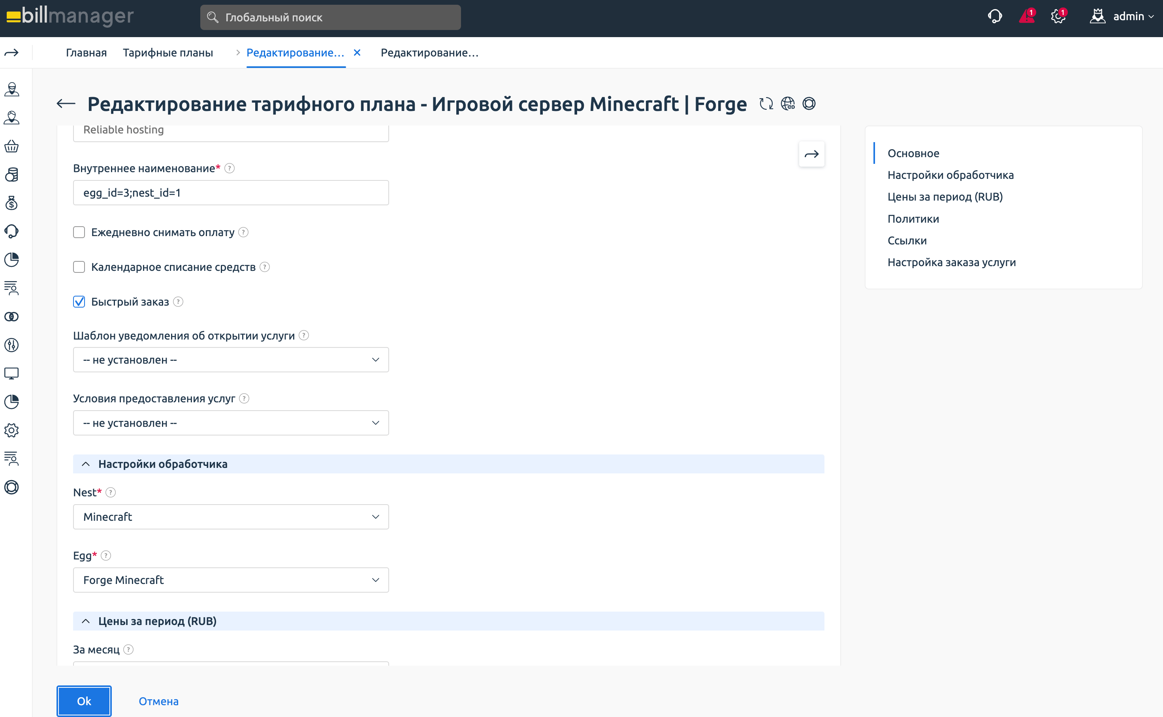
Task: Jump to Настройка заказа услуги in side nav
Action: (x=951, y=262)
